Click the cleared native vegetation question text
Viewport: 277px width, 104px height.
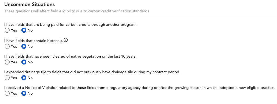[x=70, y=57]
